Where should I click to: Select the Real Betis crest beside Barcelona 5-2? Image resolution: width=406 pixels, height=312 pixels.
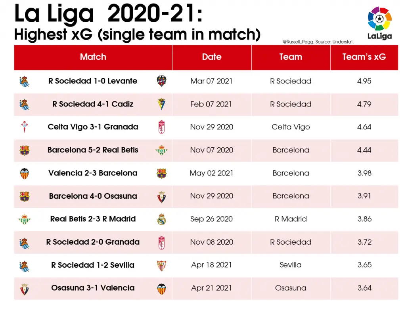tap(162, 150)
